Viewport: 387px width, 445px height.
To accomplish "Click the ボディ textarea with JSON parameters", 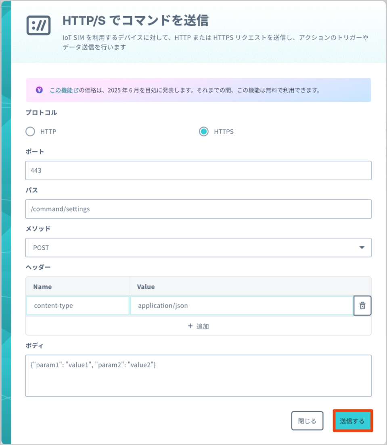I will 198,375.
